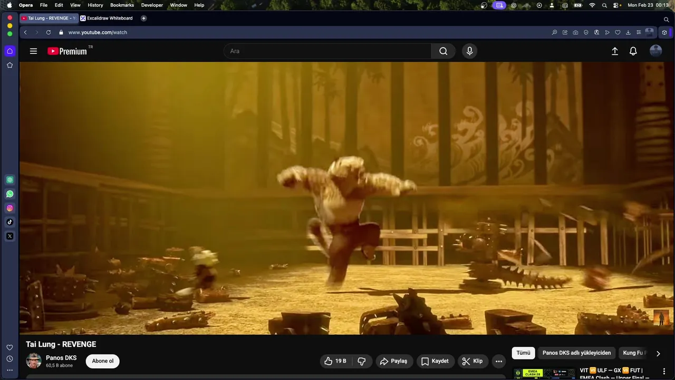Viewport: 675px width, 380px height.
Task: Add page to bookmarks with heart
Action: click(618, 32)
